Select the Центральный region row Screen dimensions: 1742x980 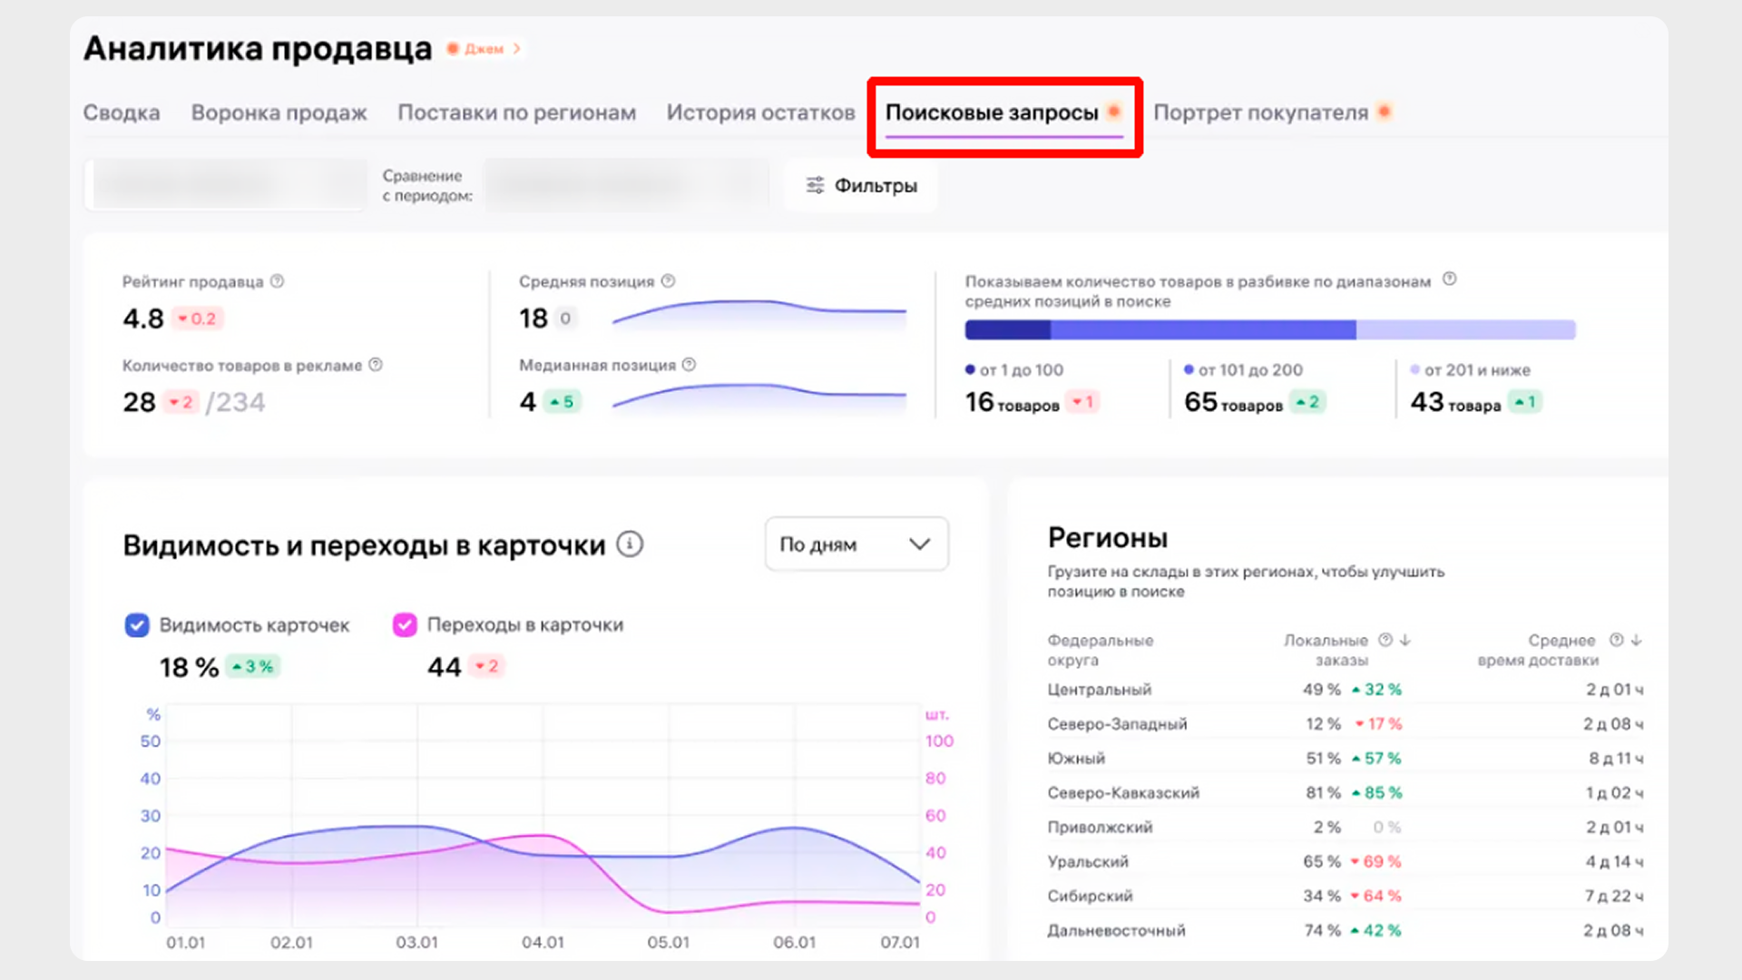click(x=1100, y=690)
